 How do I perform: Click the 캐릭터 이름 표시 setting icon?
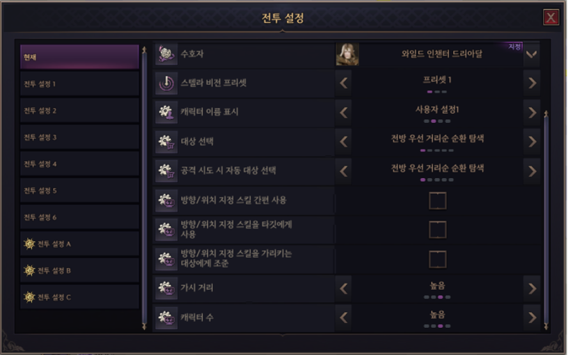(x=167, y=112)
